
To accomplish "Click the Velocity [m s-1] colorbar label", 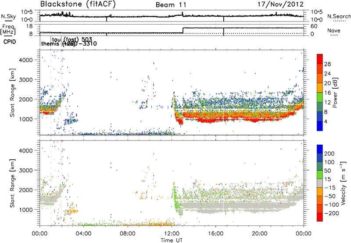I will click(x=343, y=183).
